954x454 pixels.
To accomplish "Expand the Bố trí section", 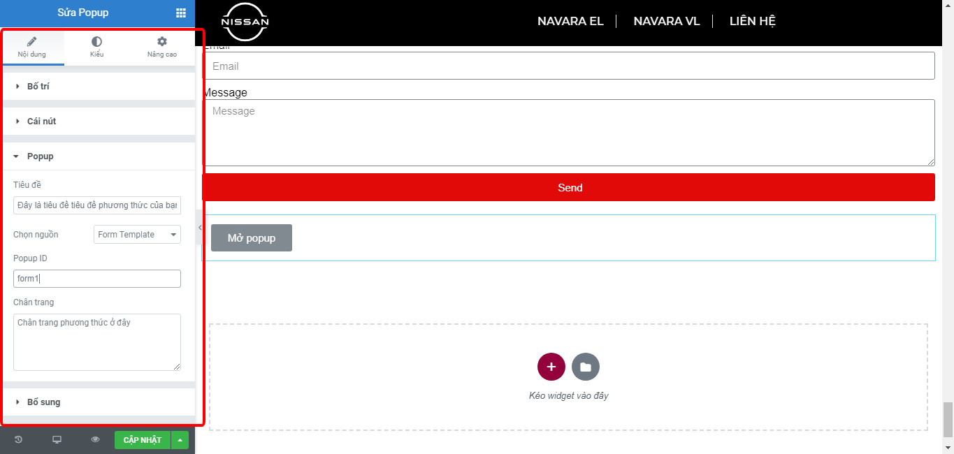I will [38, 87].
